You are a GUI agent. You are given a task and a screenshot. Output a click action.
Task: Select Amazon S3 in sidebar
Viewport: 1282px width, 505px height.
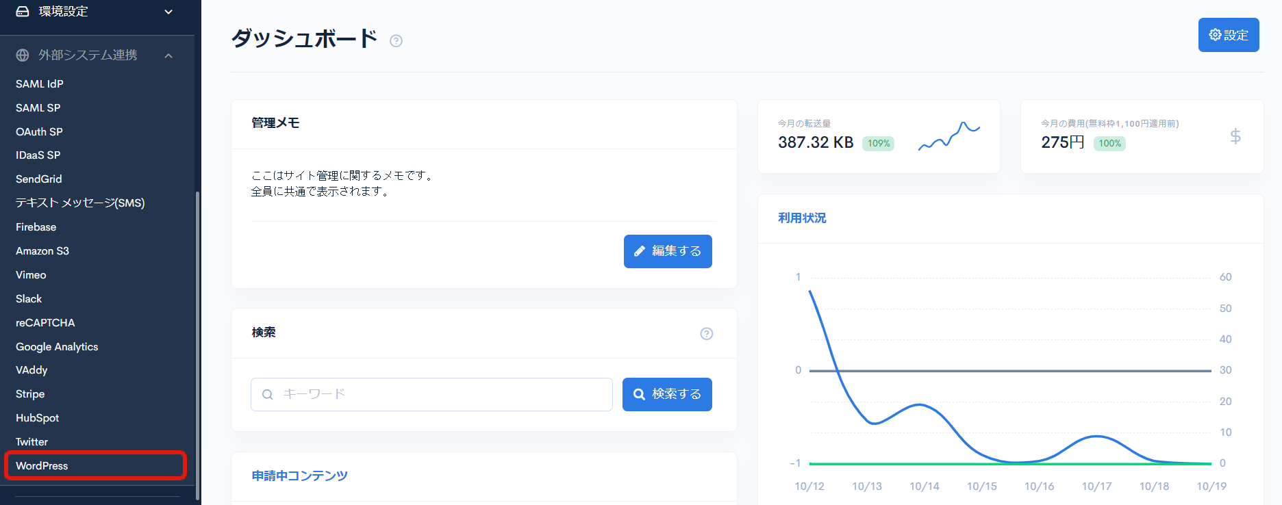coord(42,250)
